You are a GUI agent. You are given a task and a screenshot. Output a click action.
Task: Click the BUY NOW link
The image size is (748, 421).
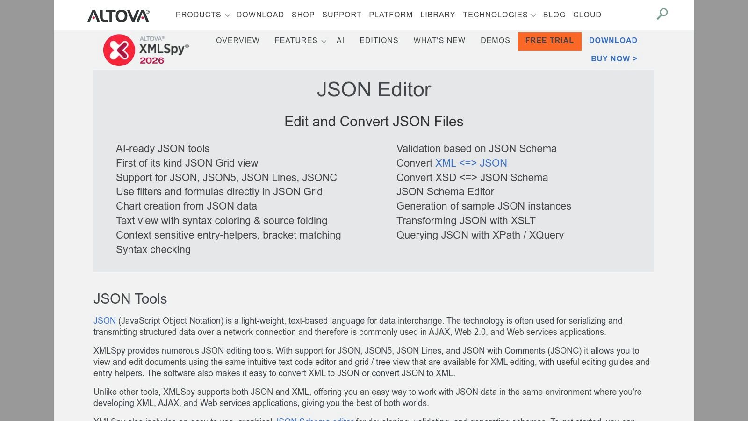tap(614, 58)
